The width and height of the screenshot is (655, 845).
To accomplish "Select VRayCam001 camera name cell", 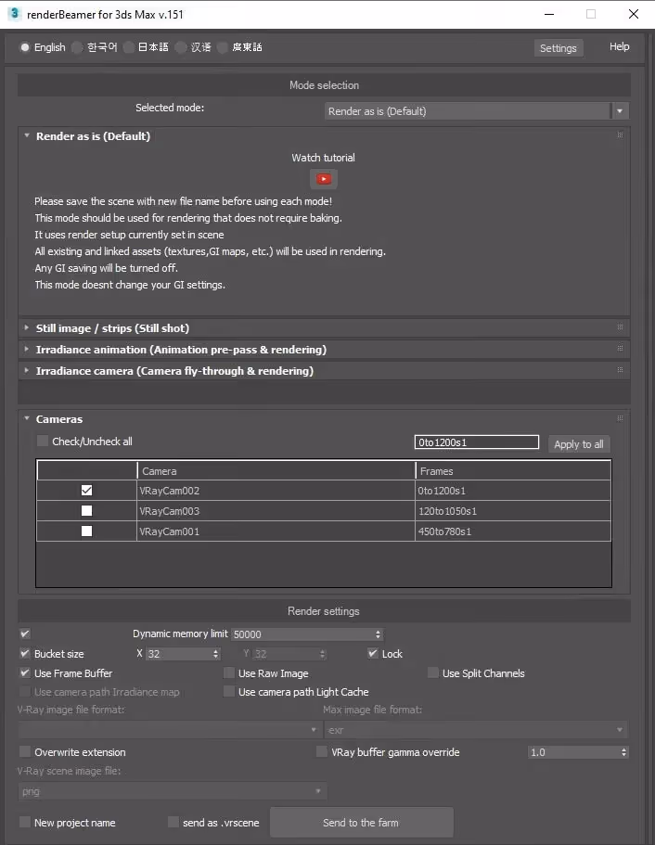I will pos(276,531).
